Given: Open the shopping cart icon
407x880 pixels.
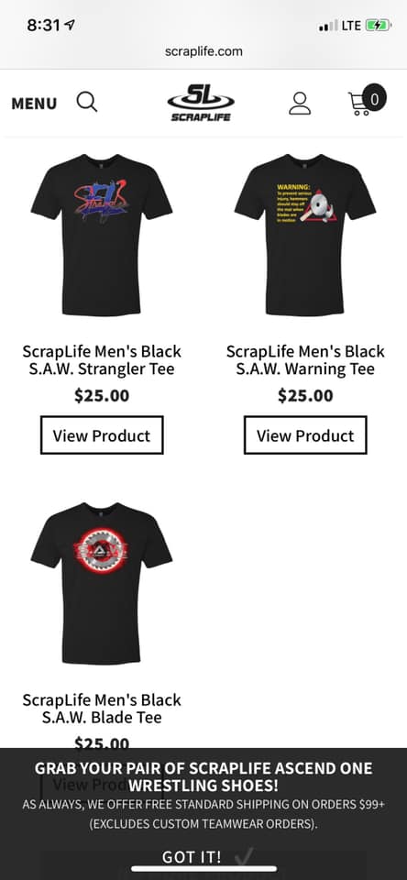Looking at the screenshot, I should (x=360, y=104).
